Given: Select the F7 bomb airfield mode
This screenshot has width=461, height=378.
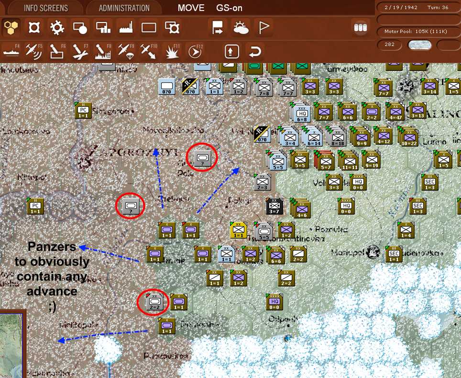Looking at the screenshot, I should tap(80, 52).
